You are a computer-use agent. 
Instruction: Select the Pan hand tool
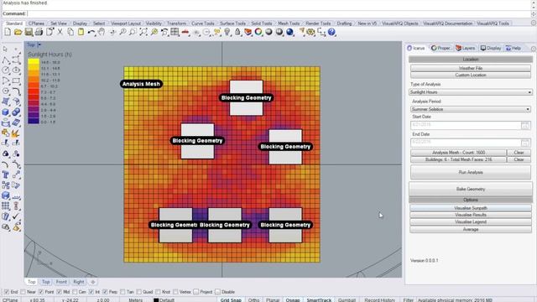102,32
